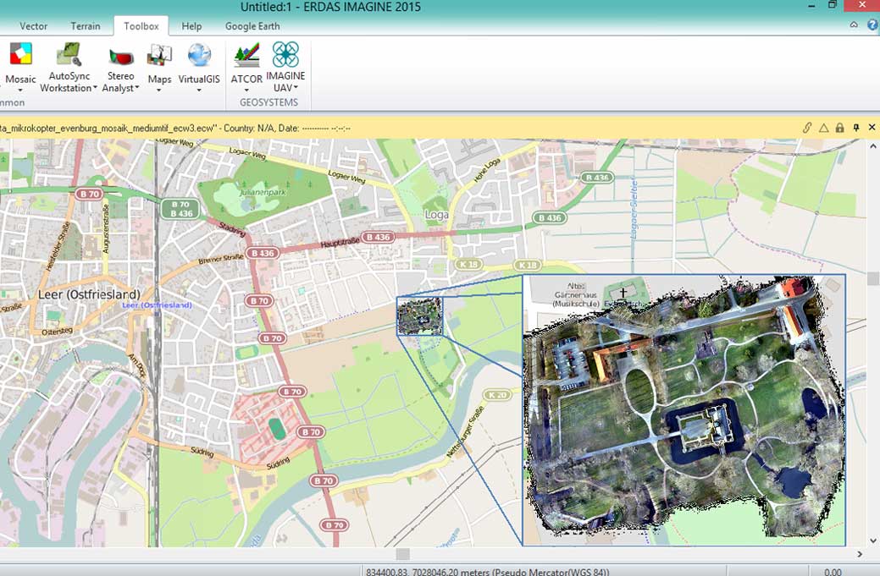Click the horizontal scrollbar right arrow

(x=859, y=554)
